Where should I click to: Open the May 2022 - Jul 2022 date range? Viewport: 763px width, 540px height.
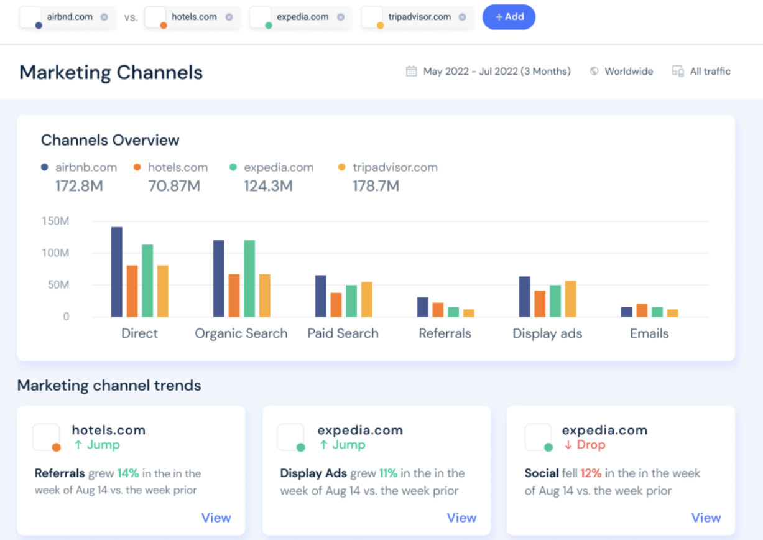pyautogui.click(x=497, y=71)
